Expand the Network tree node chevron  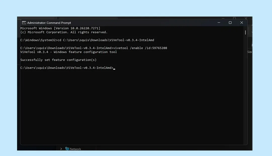coord(61,149)
